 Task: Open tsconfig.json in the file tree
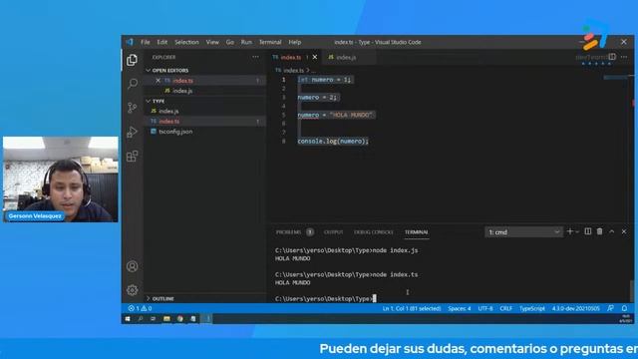(x=175, y=132)
